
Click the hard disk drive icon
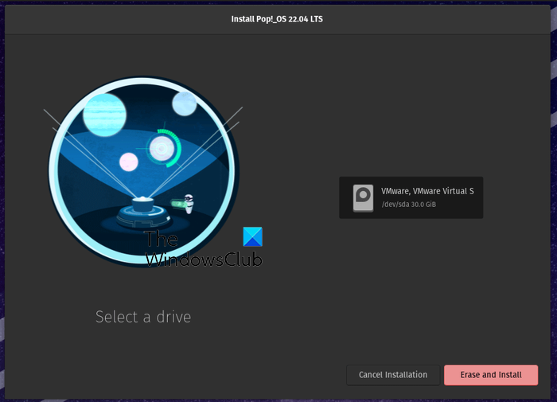[363, 198]
